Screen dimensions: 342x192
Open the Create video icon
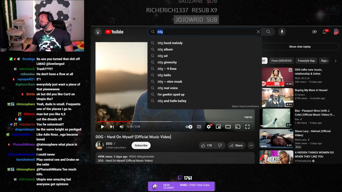coord(314,32)
